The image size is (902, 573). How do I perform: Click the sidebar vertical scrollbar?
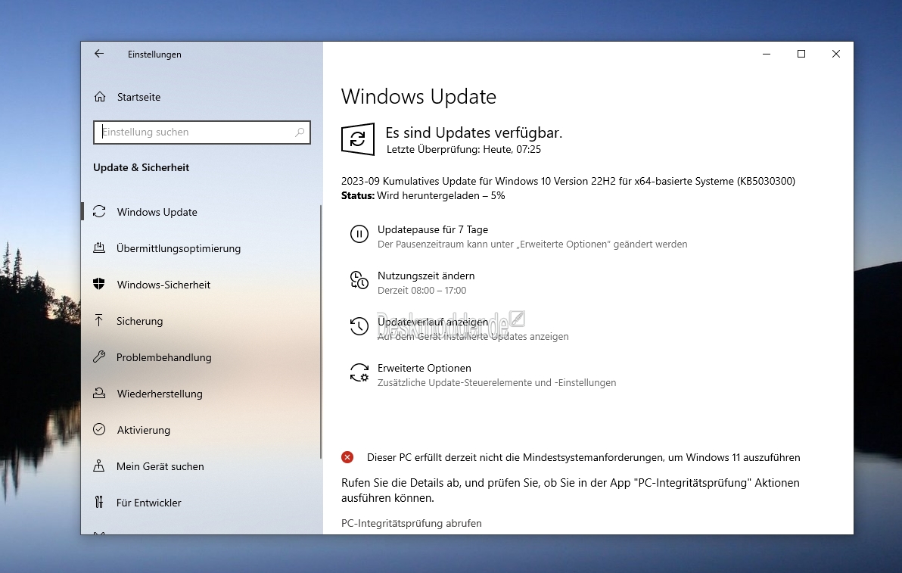320,332
